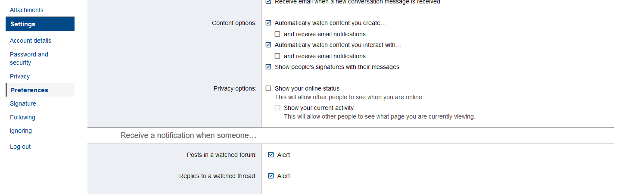This screenshot has height=194, width=644.
Task: Open Password and security settings
Action: [29, 58]
